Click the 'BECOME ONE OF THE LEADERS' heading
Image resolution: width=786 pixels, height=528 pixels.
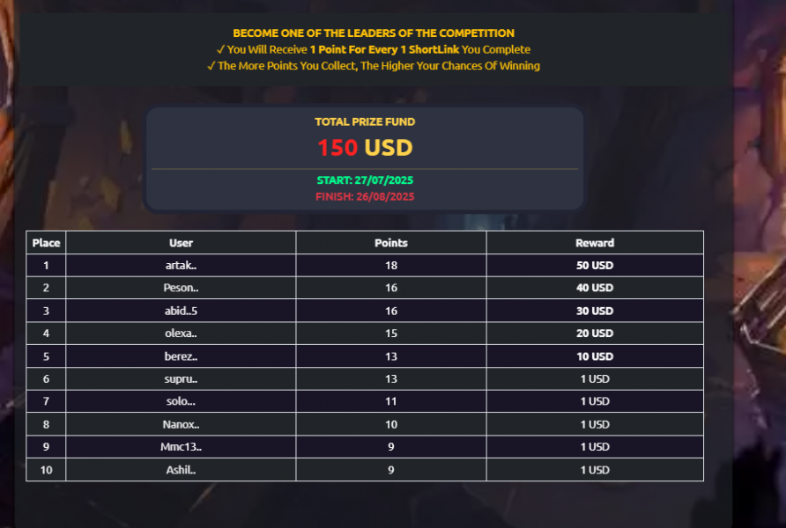tap(374, 33)
